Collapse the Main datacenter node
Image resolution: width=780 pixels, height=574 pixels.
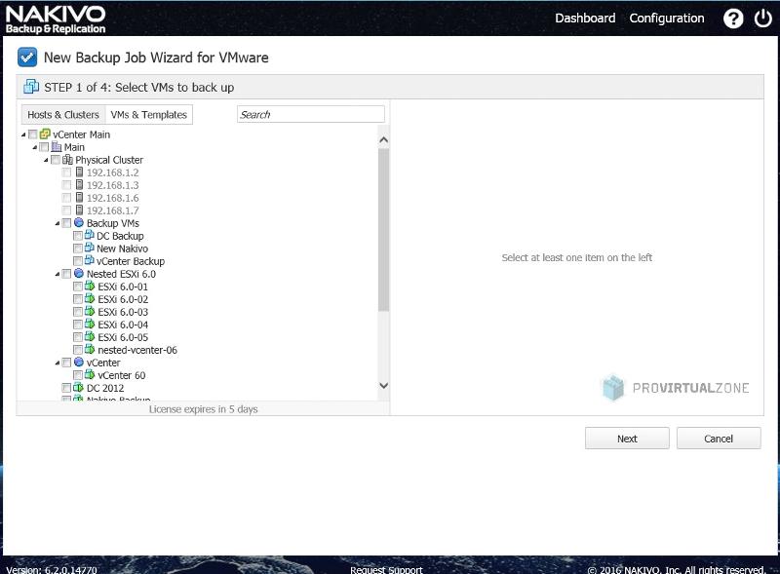pos(35,147)
